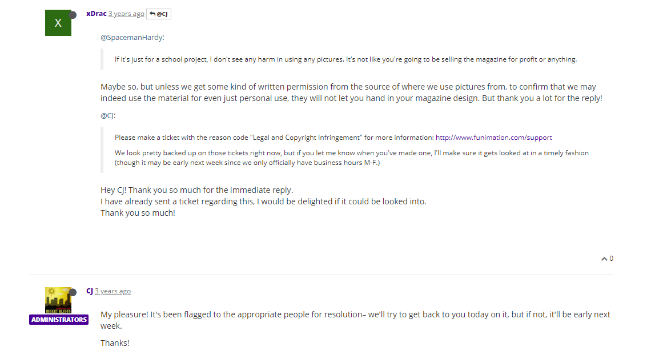Click the "Hey CJ! Thank you" line
Image resolution: width=655 pixels, height=363 pixels.
(196, 190)
